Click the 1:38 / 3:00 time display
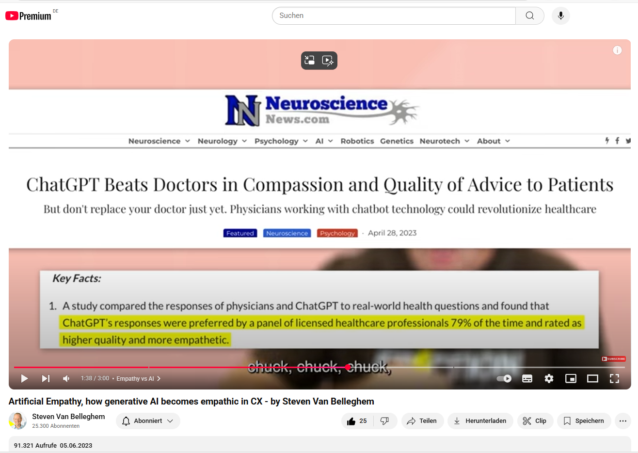 [95, 378]
